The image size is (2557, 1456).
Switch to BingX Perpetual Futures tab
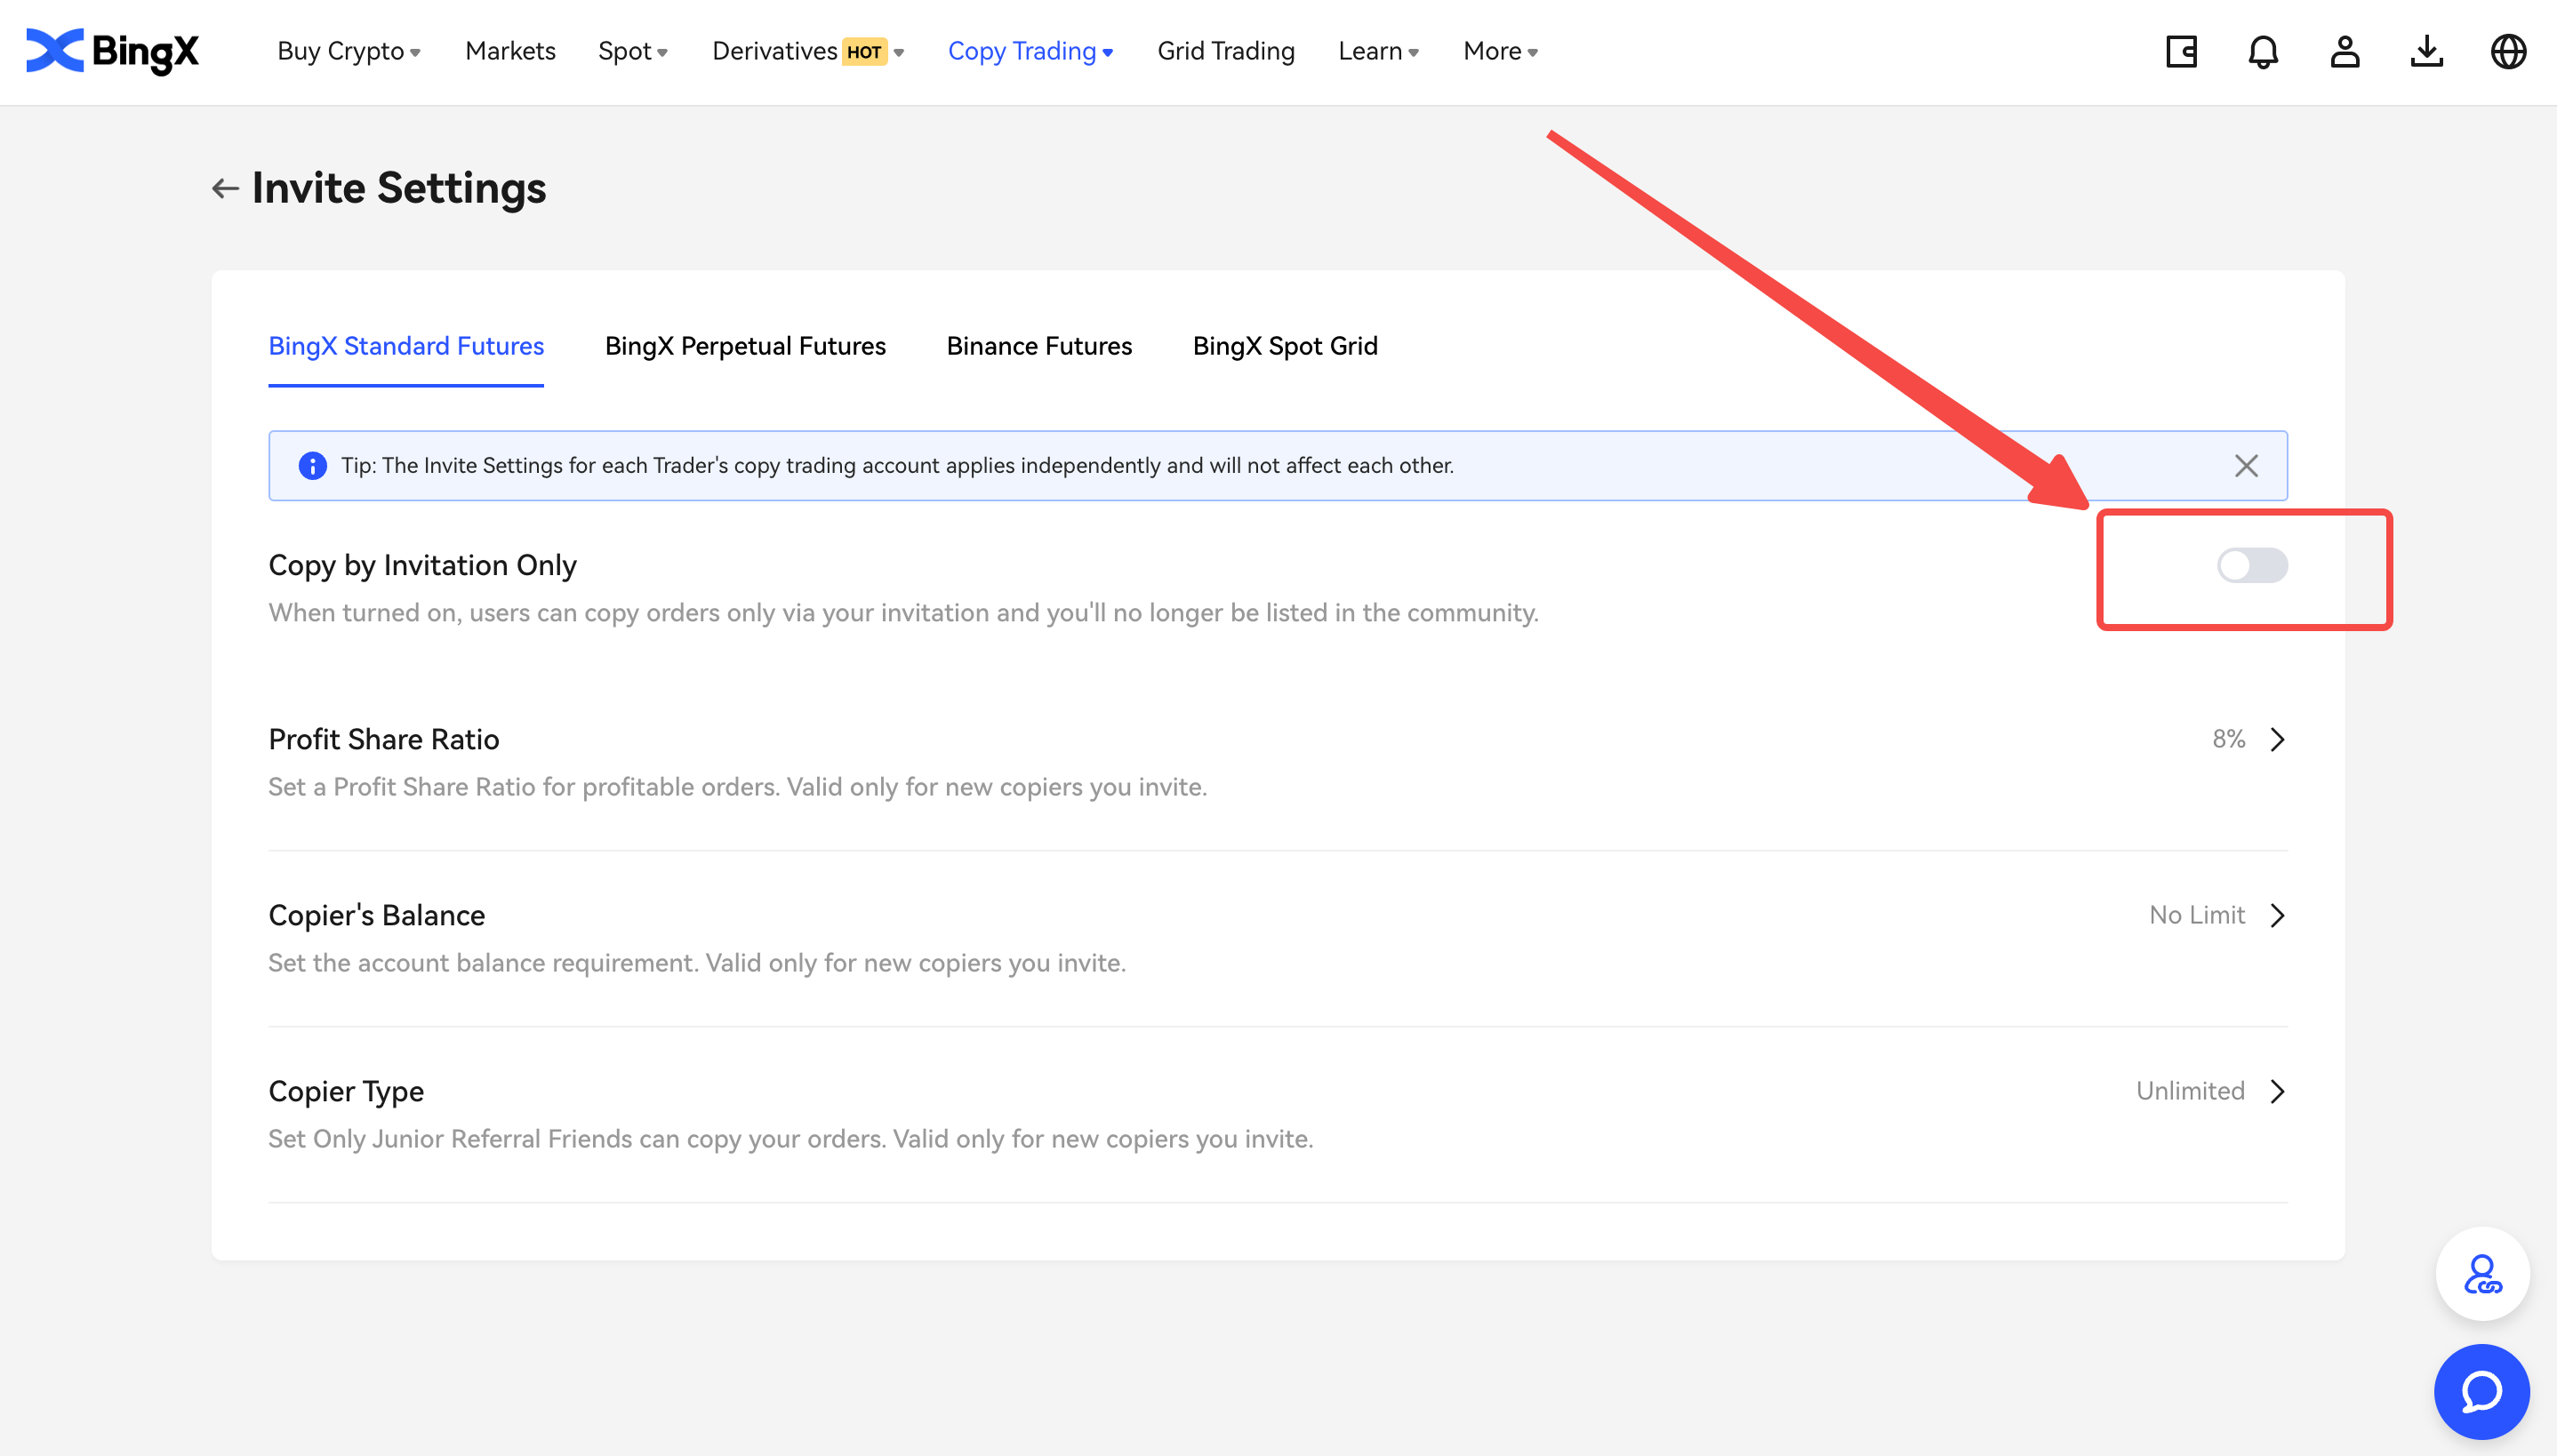coord(745,347)
